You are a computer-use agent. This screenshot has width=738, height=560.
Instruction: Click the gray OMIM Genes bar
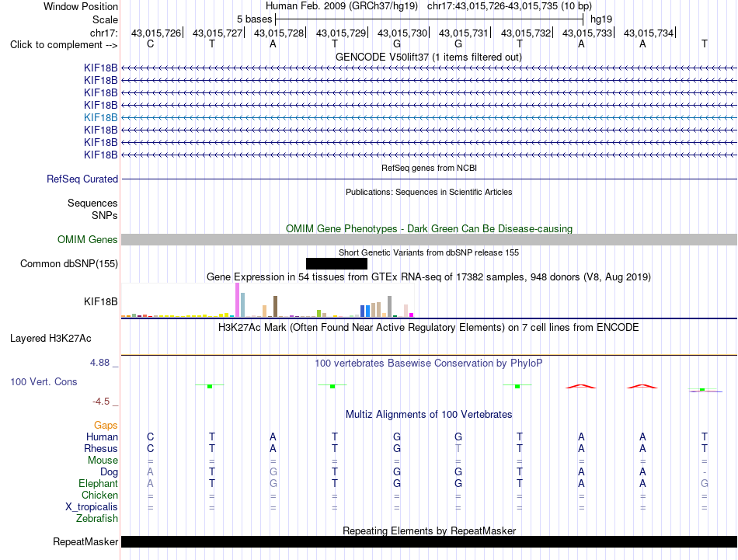pos(429,239)
